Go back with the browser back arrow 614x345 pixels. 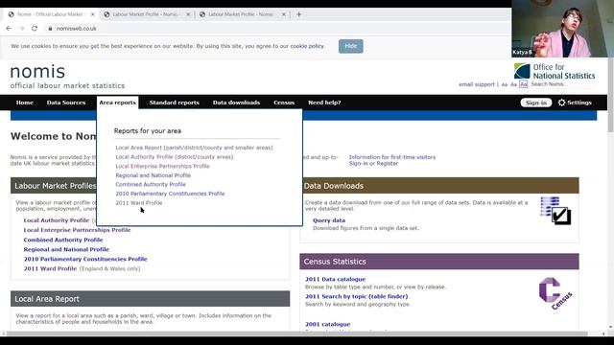pyautogui.click(x=9, y=29)
